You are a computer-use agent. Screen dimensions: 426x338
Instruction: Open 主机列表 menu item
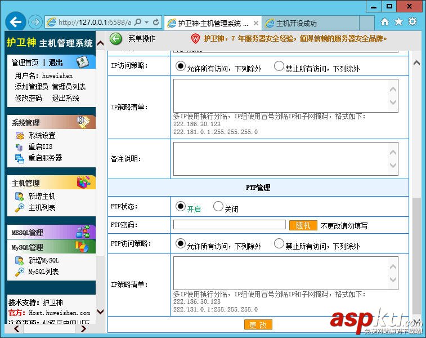42,208
